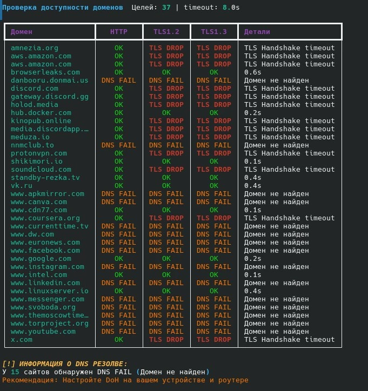Screen dimensions: 368x391
Task: Select the domain 'www.intel.com'
Action: pos(39,275)
